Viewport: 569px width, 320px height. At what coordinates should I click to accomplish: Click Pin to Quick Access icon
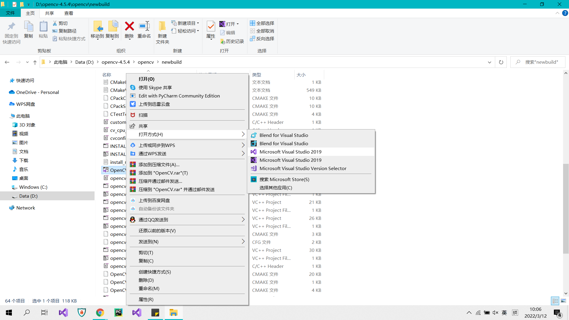pyautogui.click(x=12, y=26)
